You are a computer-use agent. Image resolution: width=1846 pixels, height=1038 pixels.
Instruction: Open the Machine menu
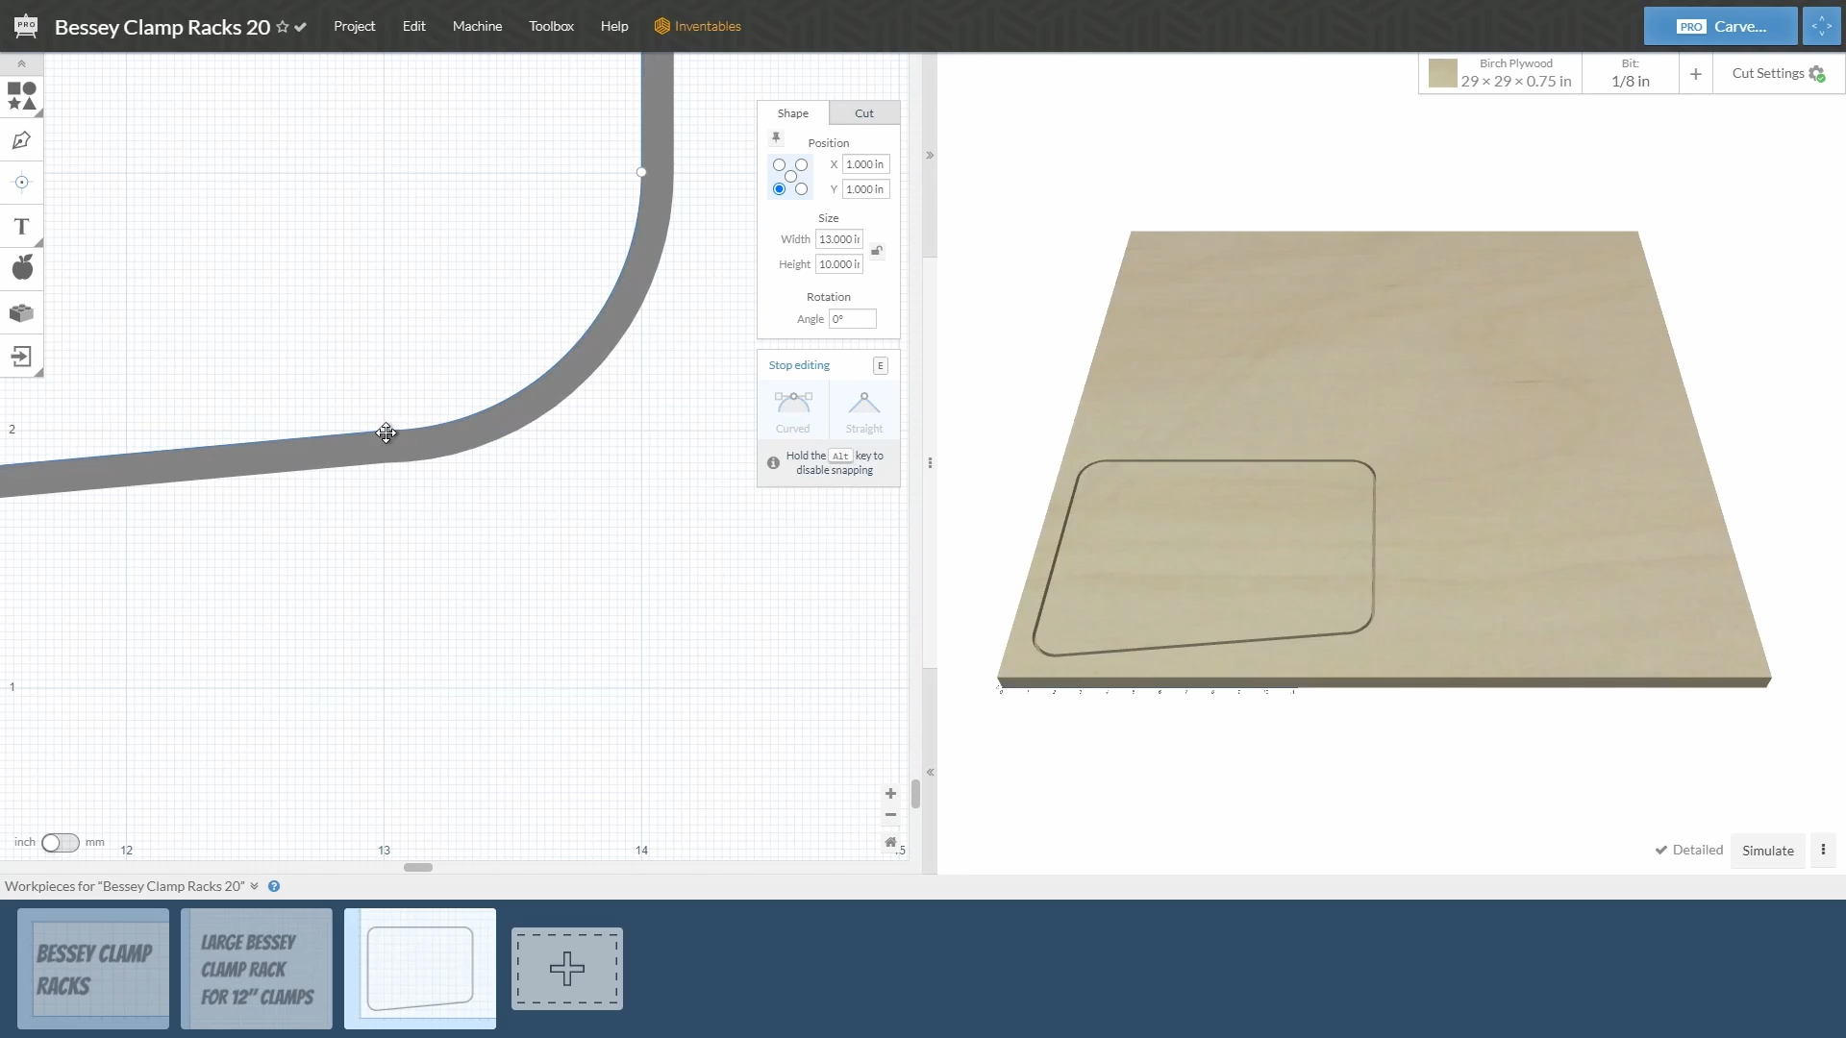[x=477, y=26]
